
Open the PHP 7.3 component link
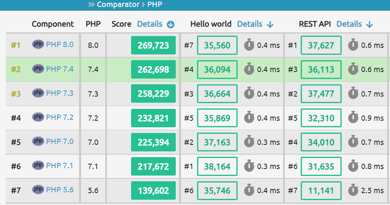click(60, 93)
